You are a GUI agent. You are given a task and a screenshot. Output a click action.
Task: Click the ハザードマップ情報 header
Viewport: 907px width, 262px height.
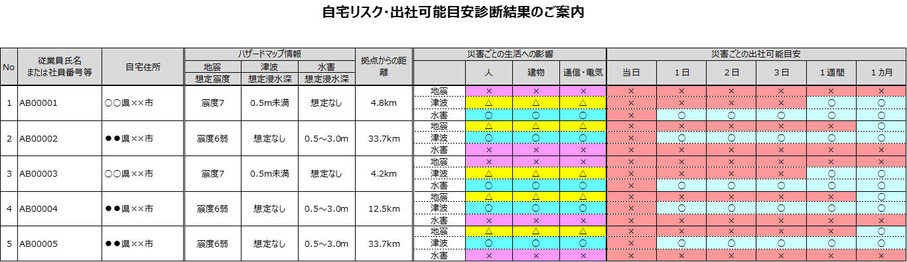coord(269,54)
